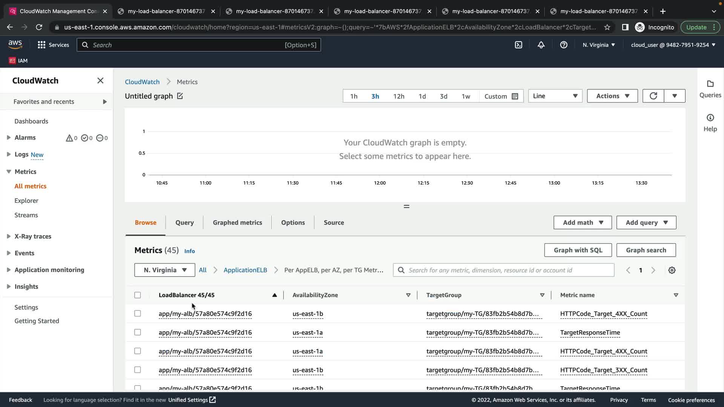Select all metrics header checkbox
This screenshot has height=407, width=724.
[138, 295]
